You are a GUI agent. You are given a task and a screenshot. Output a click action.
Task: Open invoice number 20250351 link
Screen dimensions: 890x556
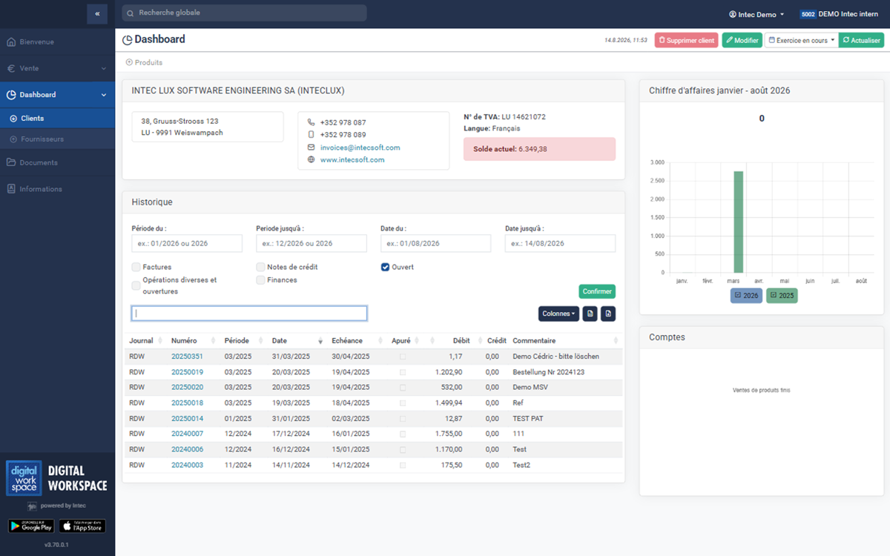[187, 357]
